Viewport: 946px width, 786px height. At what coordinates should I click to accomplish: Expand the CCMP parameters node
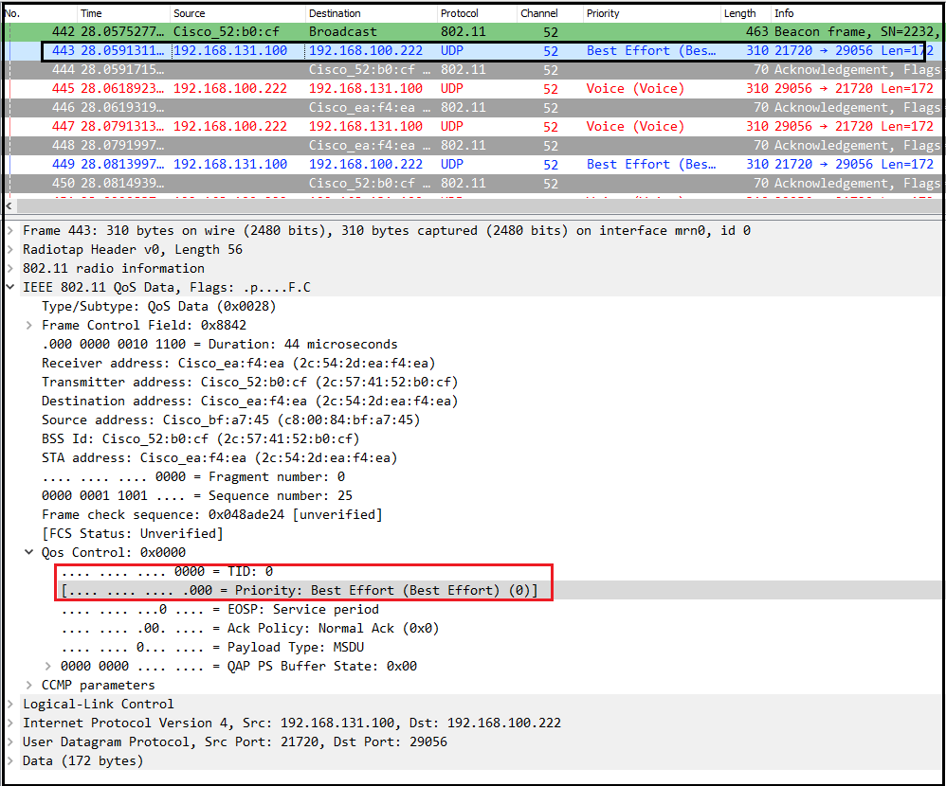31,685
